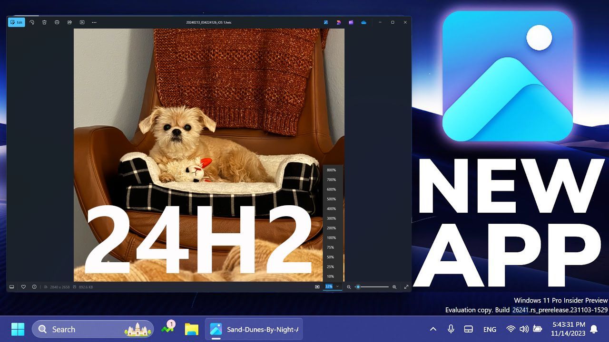Print the photo using the printer icon

pos(57,22)
